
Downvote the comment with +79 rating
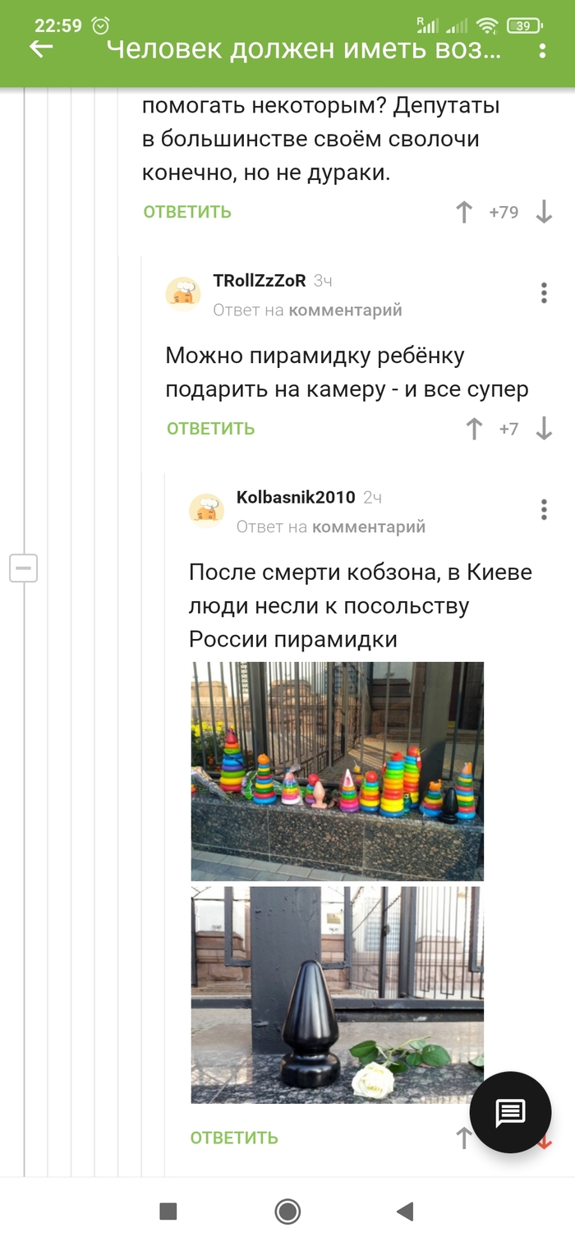pos(544,212)
